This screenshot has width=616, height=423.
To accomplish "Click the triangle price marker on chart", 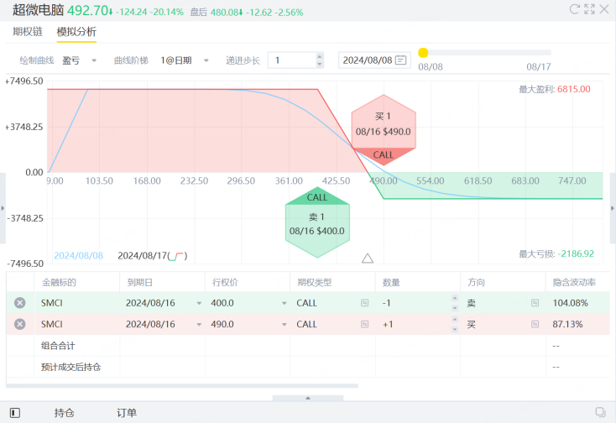I will (368, 258).
